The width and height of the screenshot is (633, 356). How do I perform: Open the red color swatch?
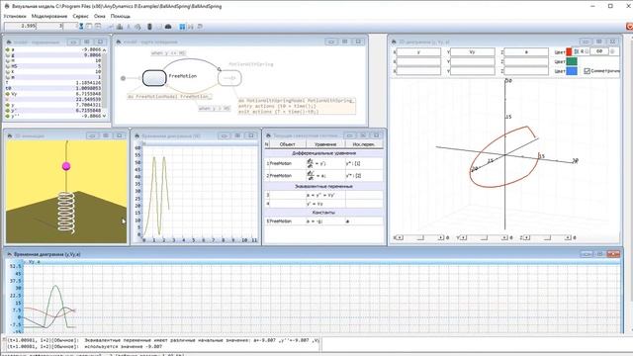570,51
